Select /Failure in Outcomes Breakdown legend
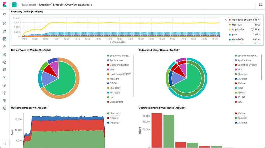Viewport: 265px width, 148px height. 112,118
